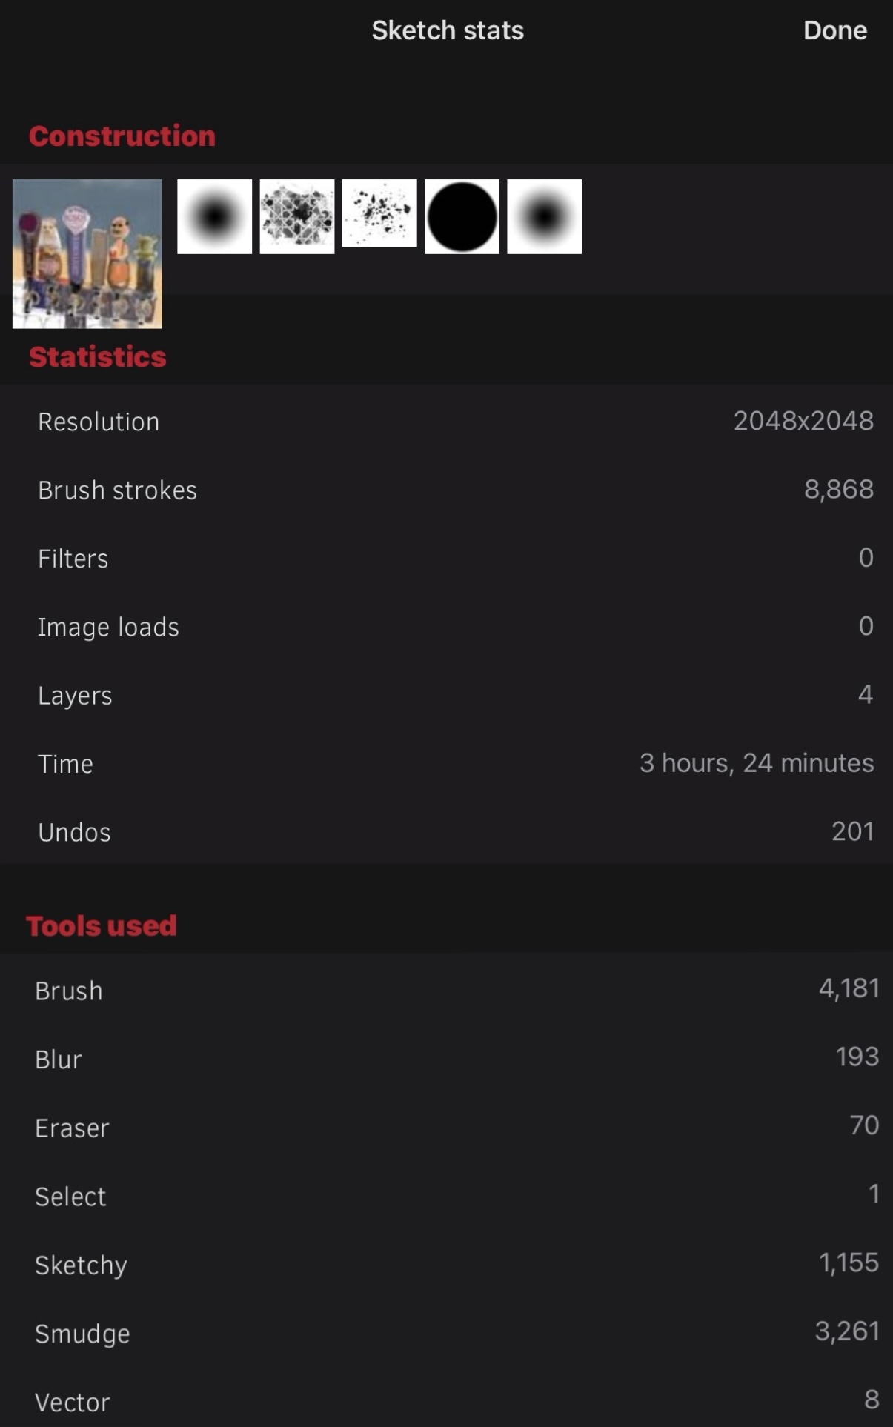Screen dimensions: 893x1427
Task: Select the solid black circle brush icon
Action: [x=462, y=216]
